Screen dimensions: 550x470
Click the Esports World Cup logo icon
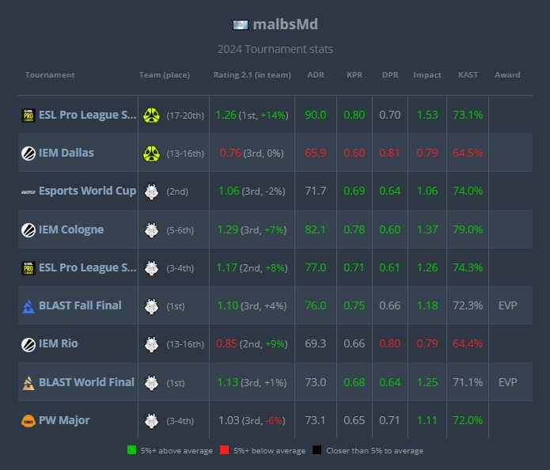click(x=28, y=191)
